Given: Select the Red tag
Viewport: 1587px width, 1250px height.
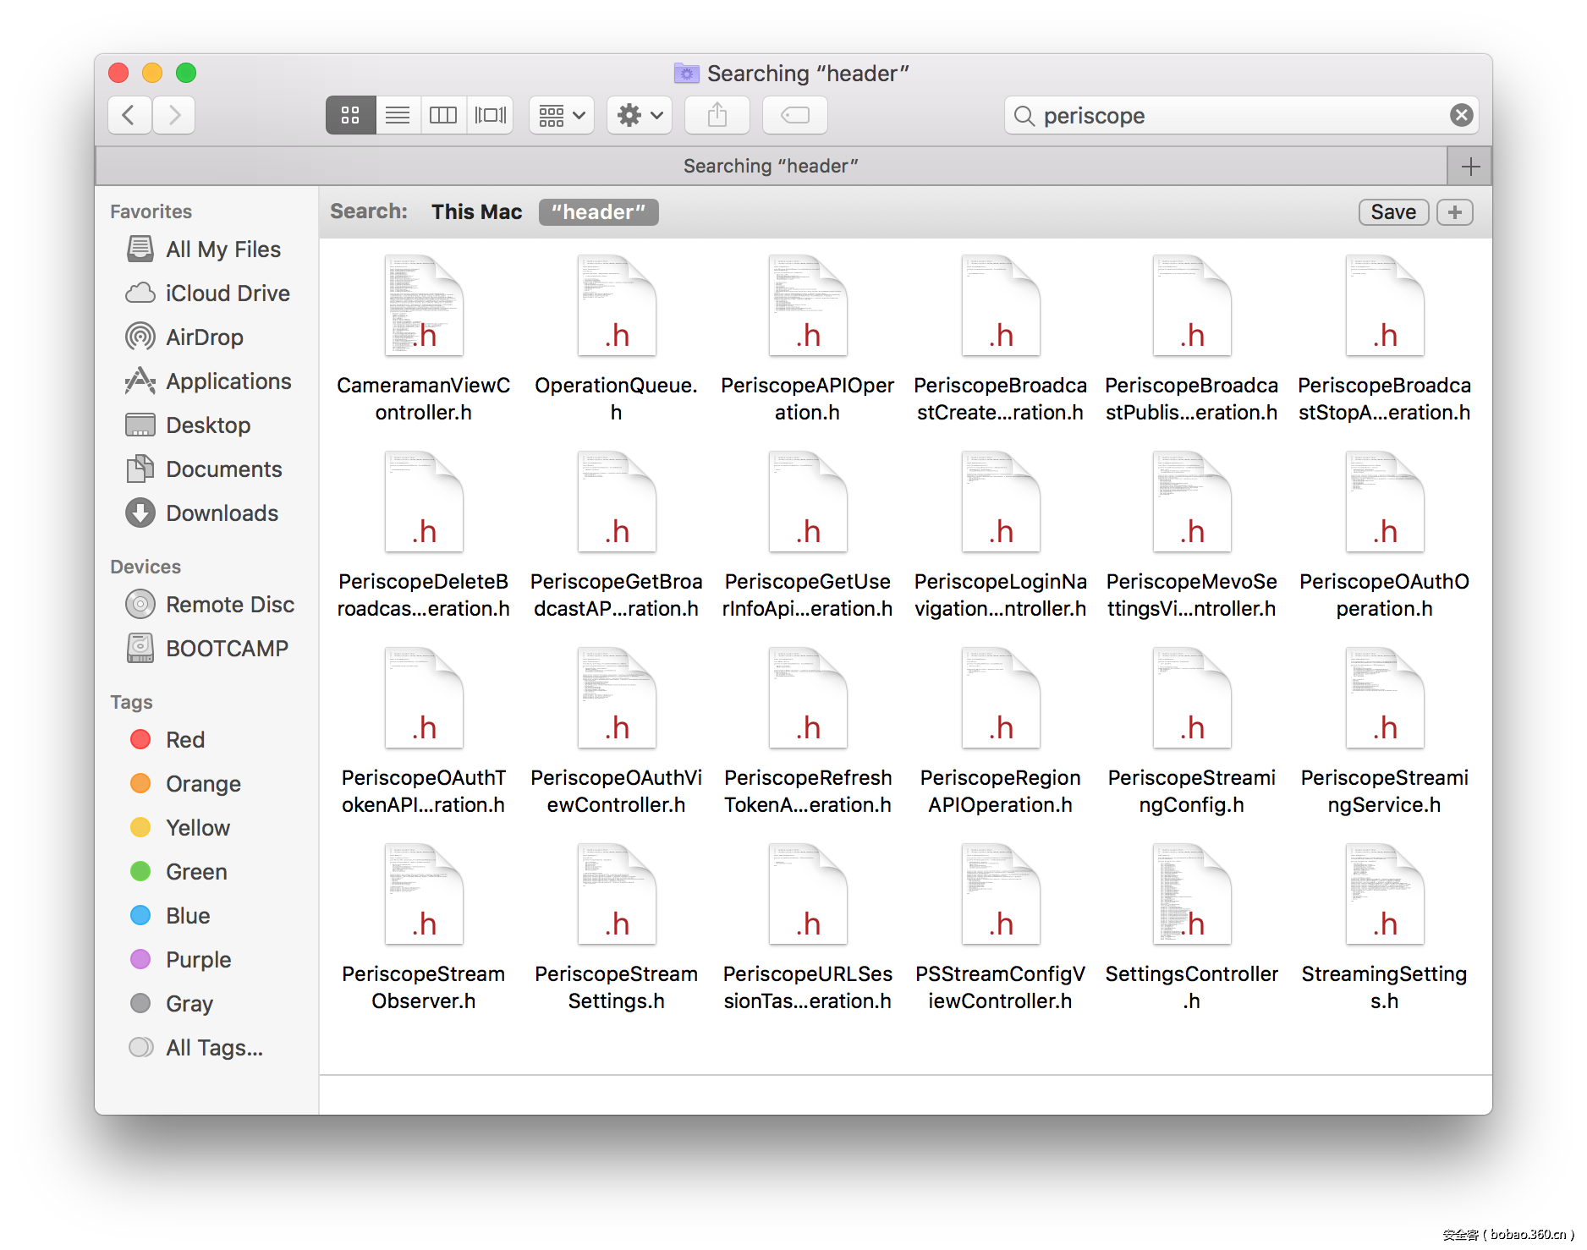Looking at the screenshot, I should (184, 740).
